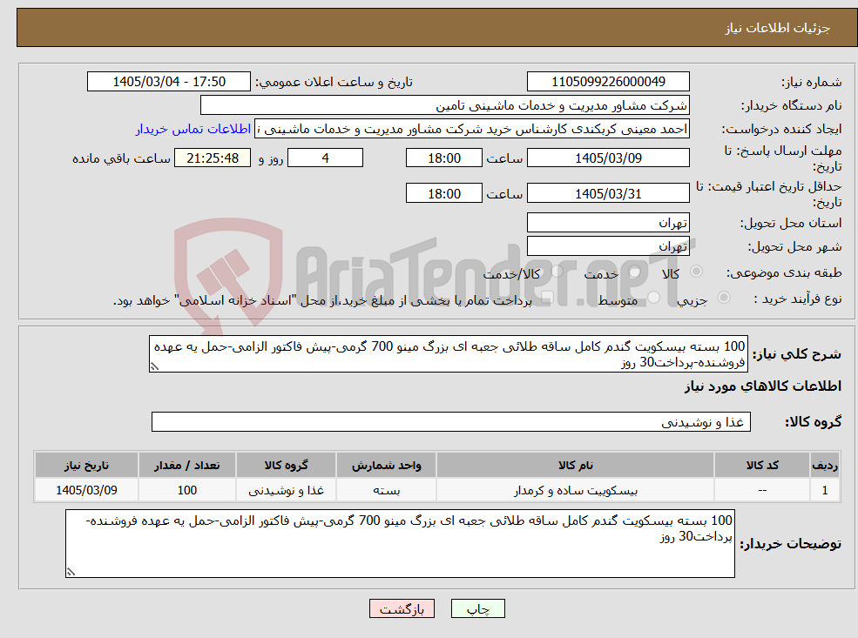The image size is (858, 638).
Task: Click the need number field 1105099226000049
Action: [608, 82]
